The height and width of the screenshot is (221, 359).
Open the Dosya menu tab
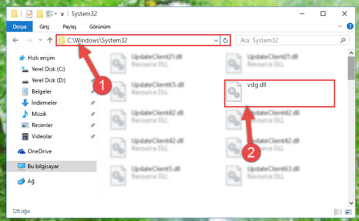point(20,27)
